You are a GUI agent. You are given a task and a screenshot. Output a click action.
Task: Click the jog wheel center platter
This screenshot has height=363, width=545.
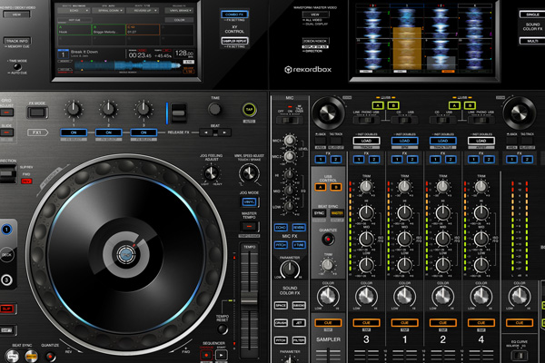click(x=126, y=255)
